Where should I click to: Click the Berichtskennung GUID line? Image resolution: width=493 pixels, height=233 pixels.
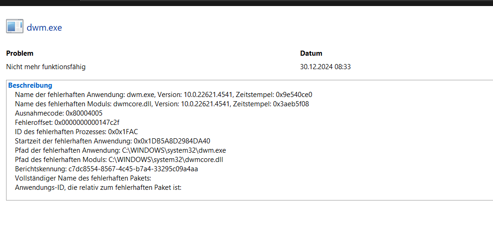[107, 169]
